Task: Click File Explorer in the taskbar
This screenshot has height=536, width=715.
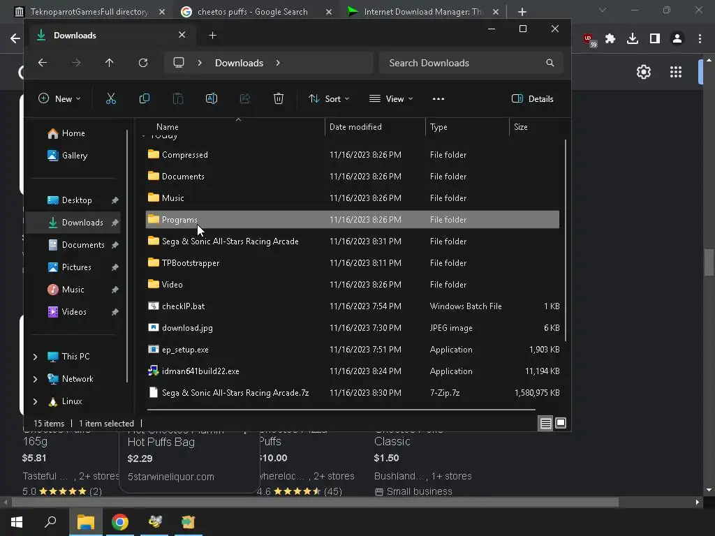Action: click(x=86, y=522)
